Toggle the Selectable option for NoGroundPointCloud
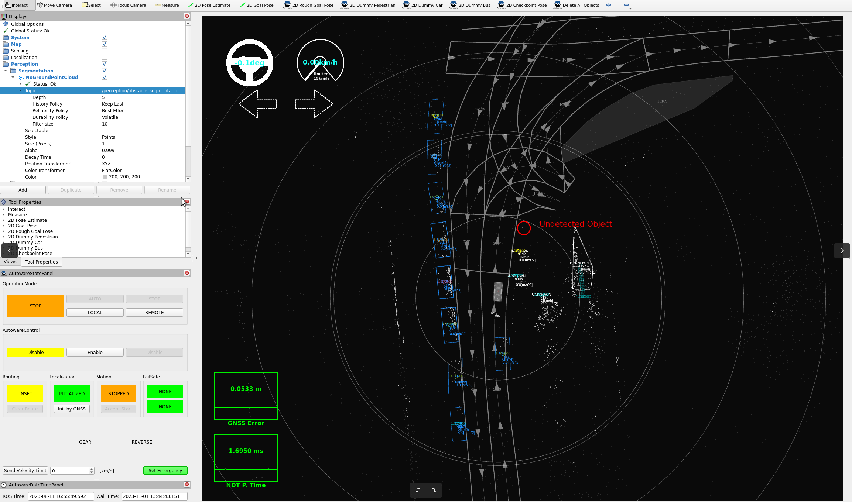852x502 pixels. pyautogui.click(x=105, y=130)
